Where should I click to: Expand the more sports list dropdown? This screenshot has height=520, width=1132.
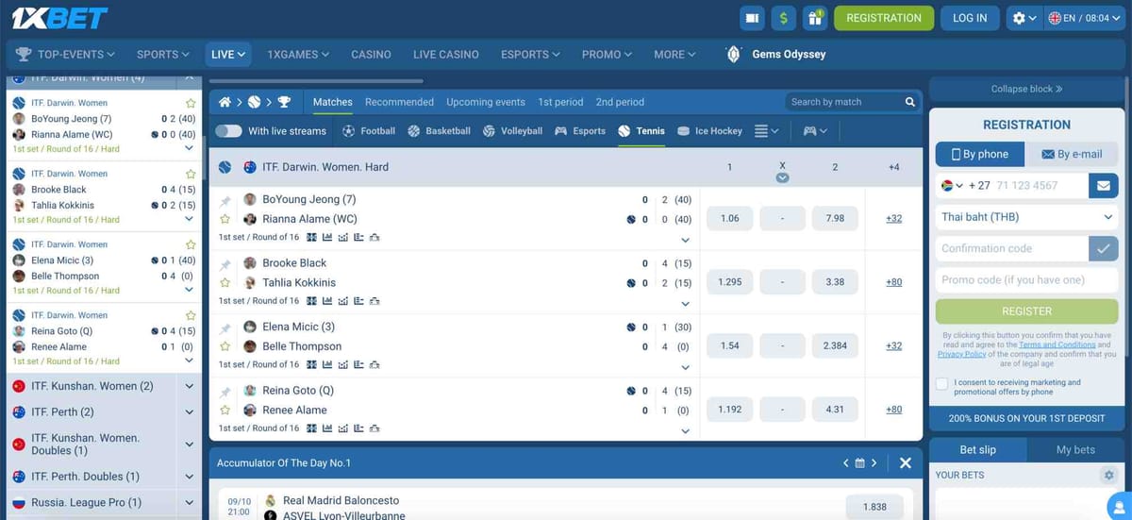tap(767, 131)
